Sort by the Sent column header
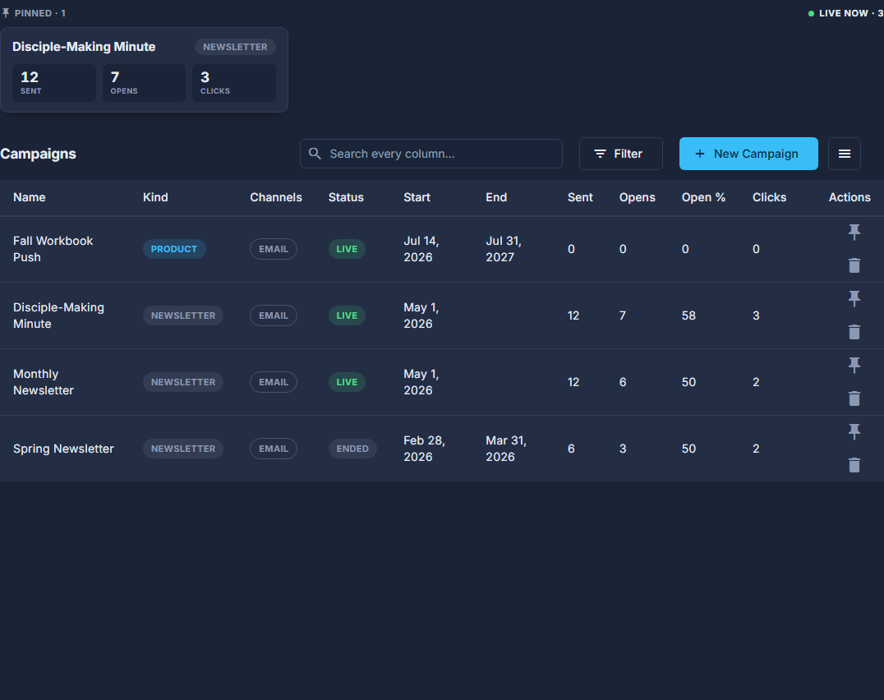884x700 pixels. click(580, 197)
